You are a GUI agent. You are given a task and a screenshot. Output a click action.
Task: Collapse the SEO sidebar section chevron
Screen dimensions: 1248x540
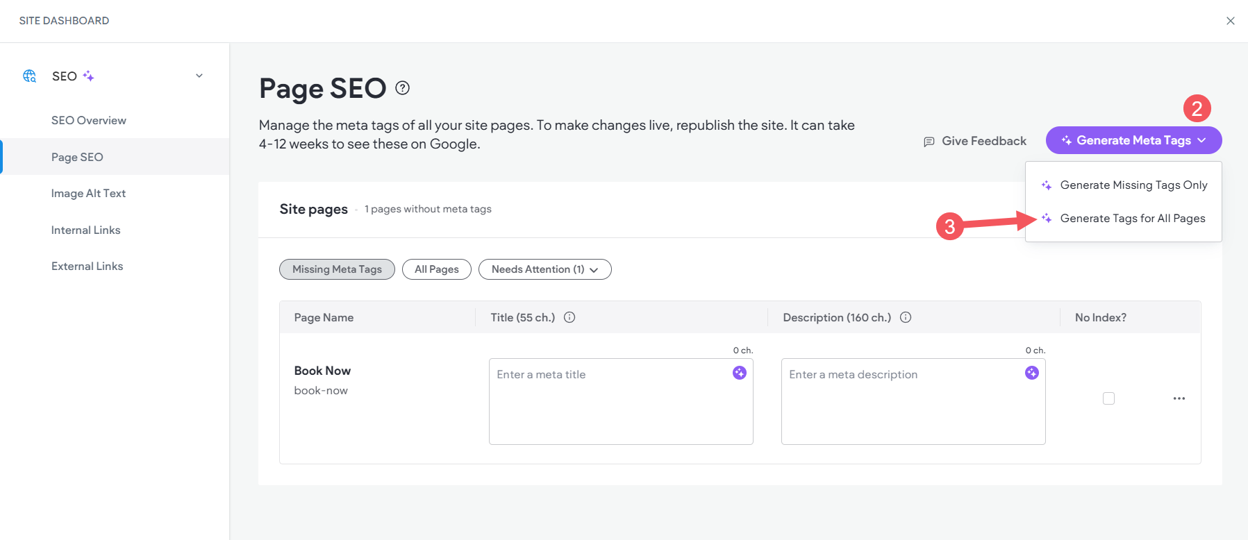click(199, 76)
